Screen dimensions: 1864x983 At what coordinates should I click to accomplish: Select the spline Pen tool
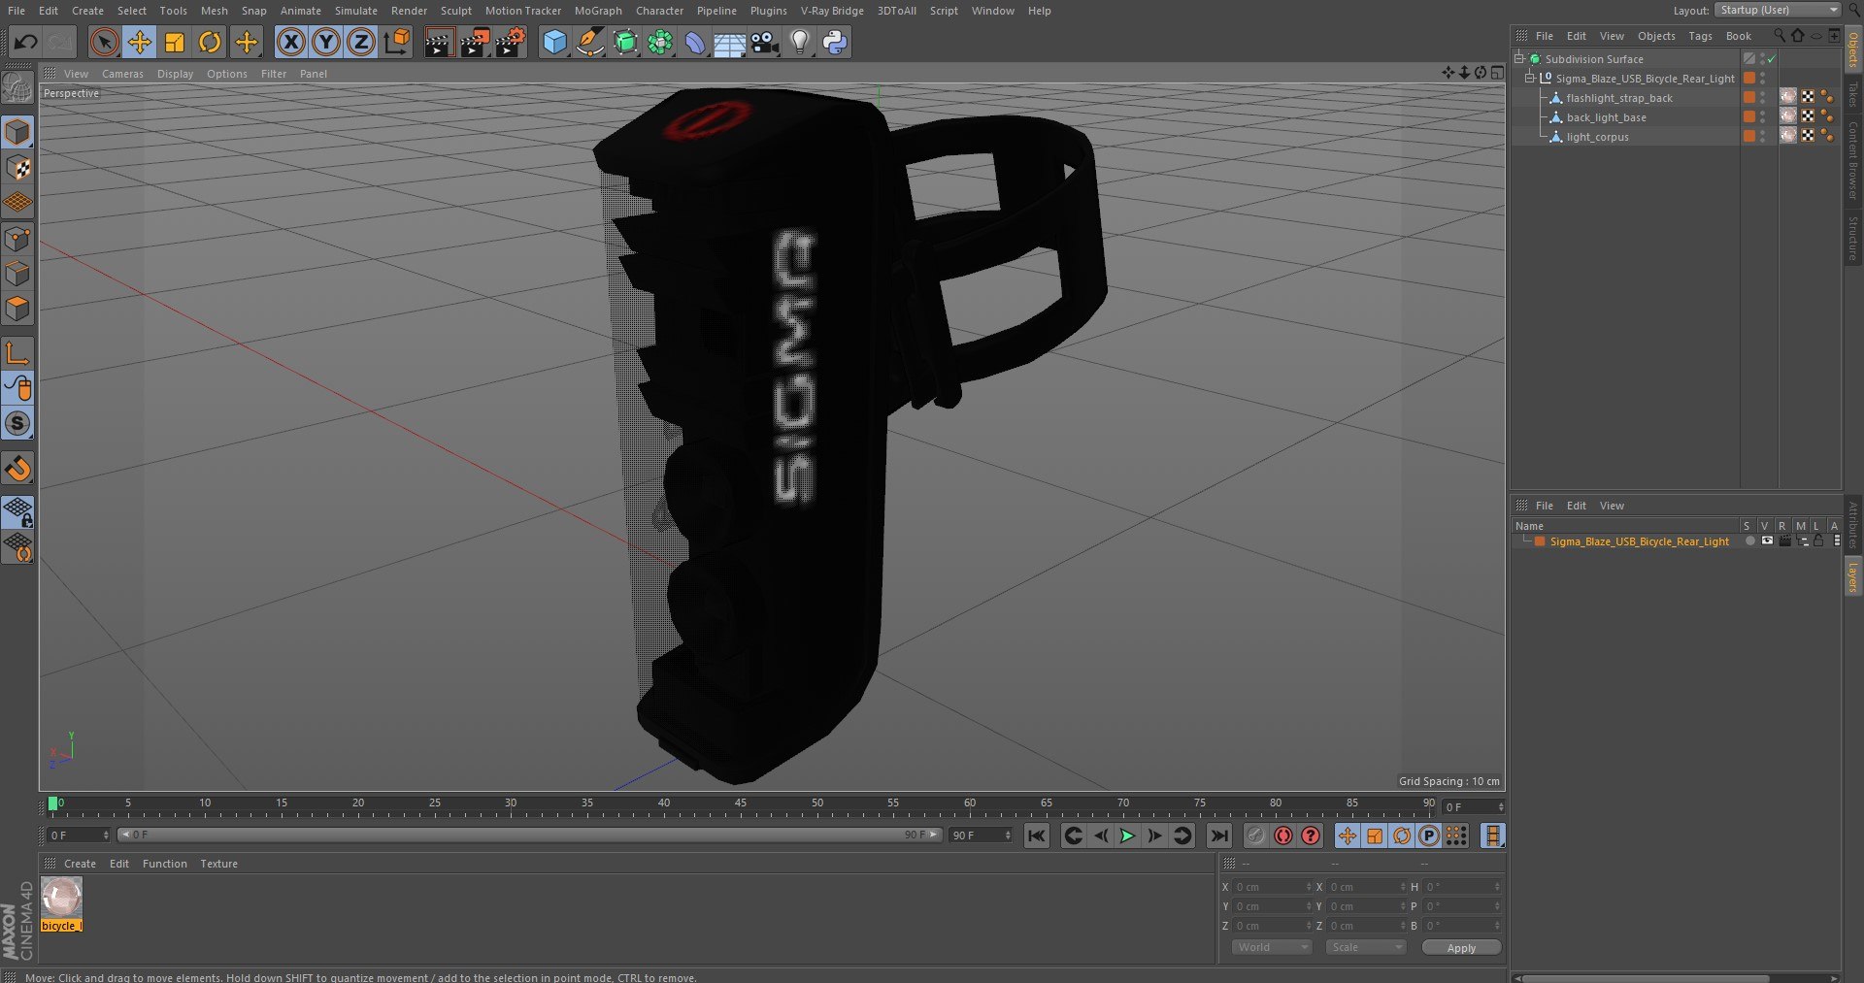pos(589,42)
